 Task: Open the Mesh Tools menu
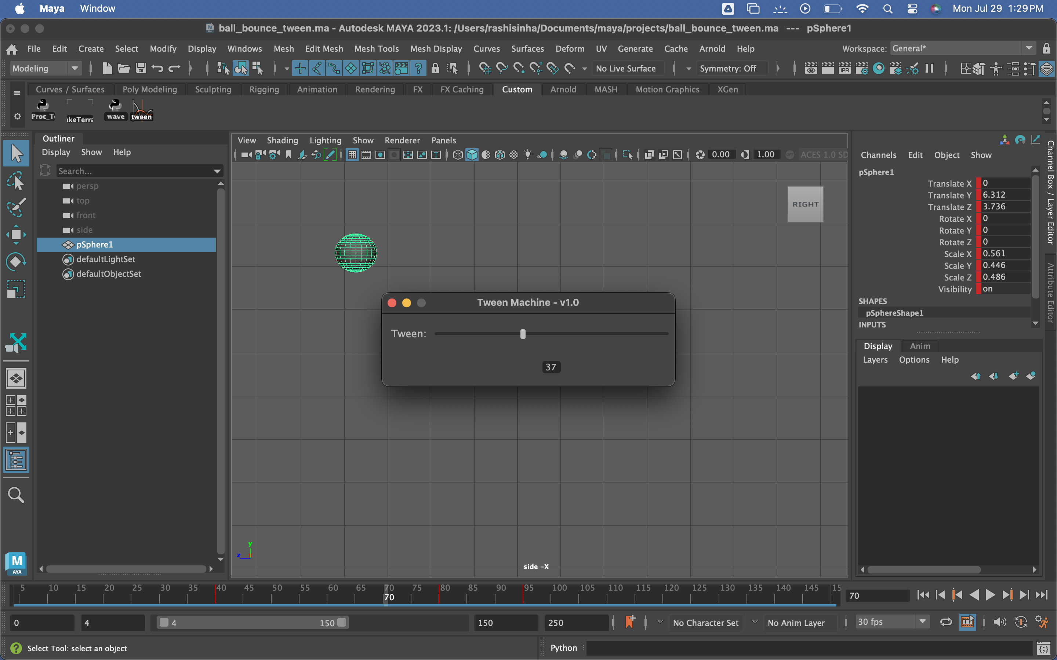pos(377,48)
